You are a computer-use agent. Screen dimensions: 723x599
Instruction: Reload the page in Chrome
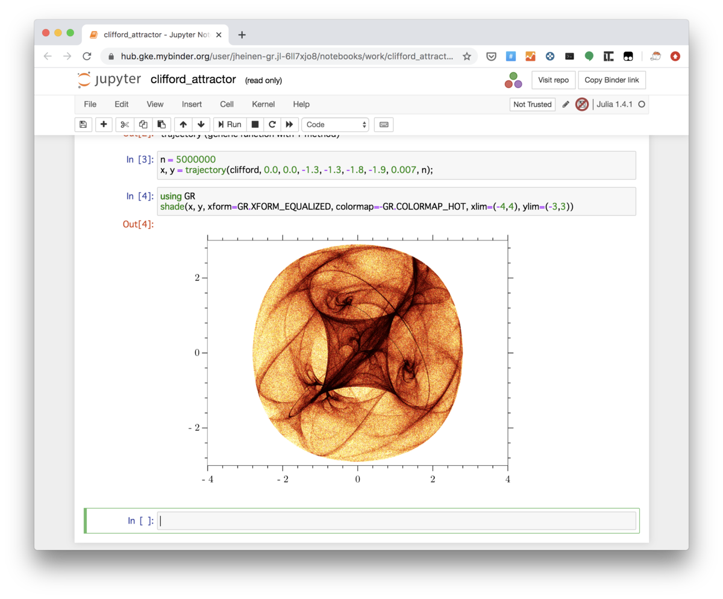(87, 56)
